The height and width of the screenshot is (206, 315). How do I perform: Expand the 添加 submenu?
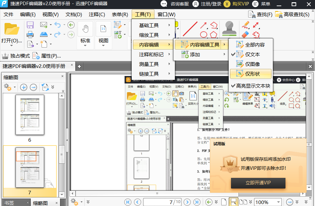pos(200,54)
